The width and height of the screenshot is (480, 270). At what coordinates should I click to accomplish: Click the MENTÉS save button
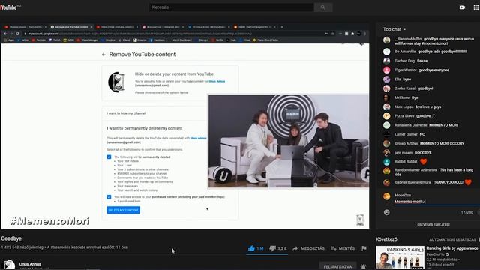(x=343, y=248)
